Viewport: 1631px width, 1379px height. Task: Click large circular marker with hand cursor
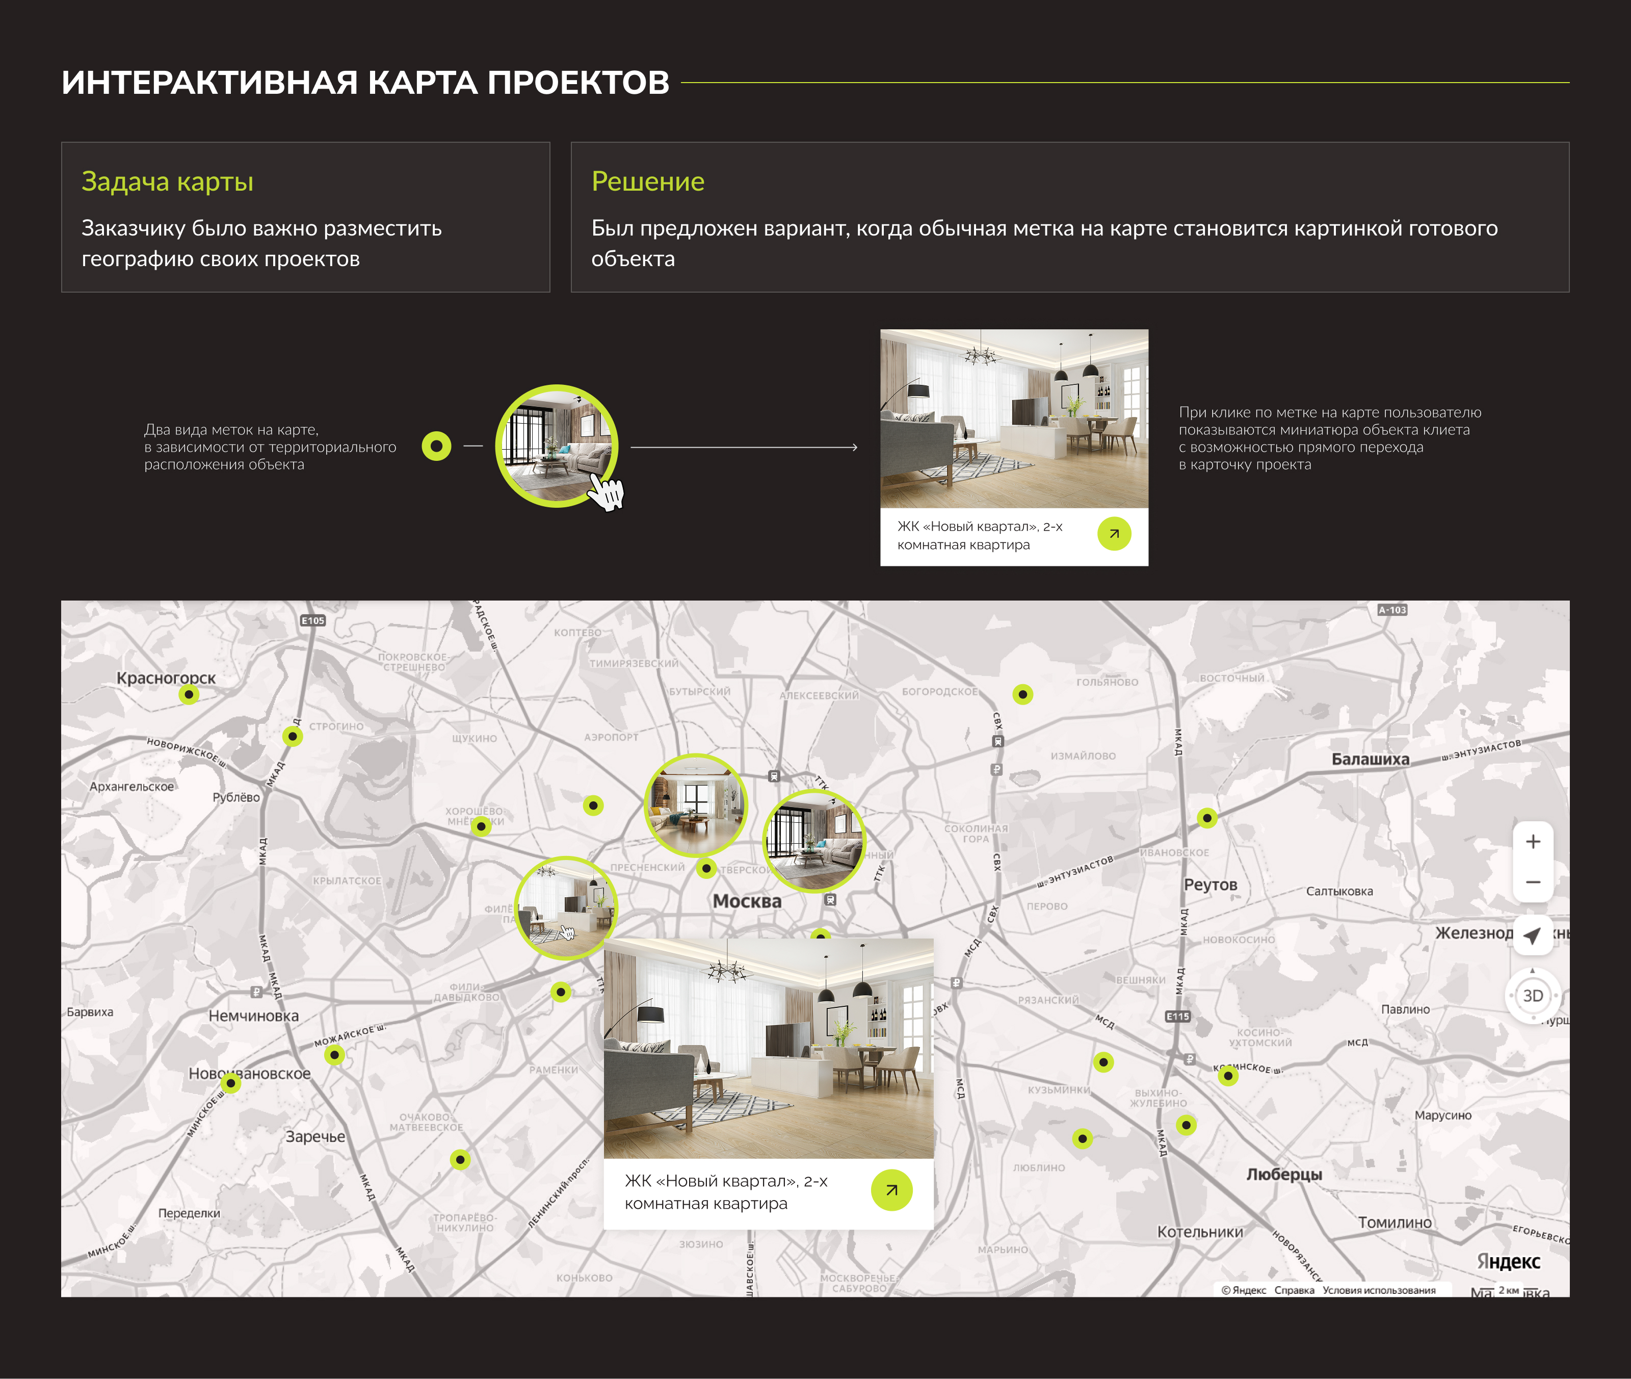557,446
